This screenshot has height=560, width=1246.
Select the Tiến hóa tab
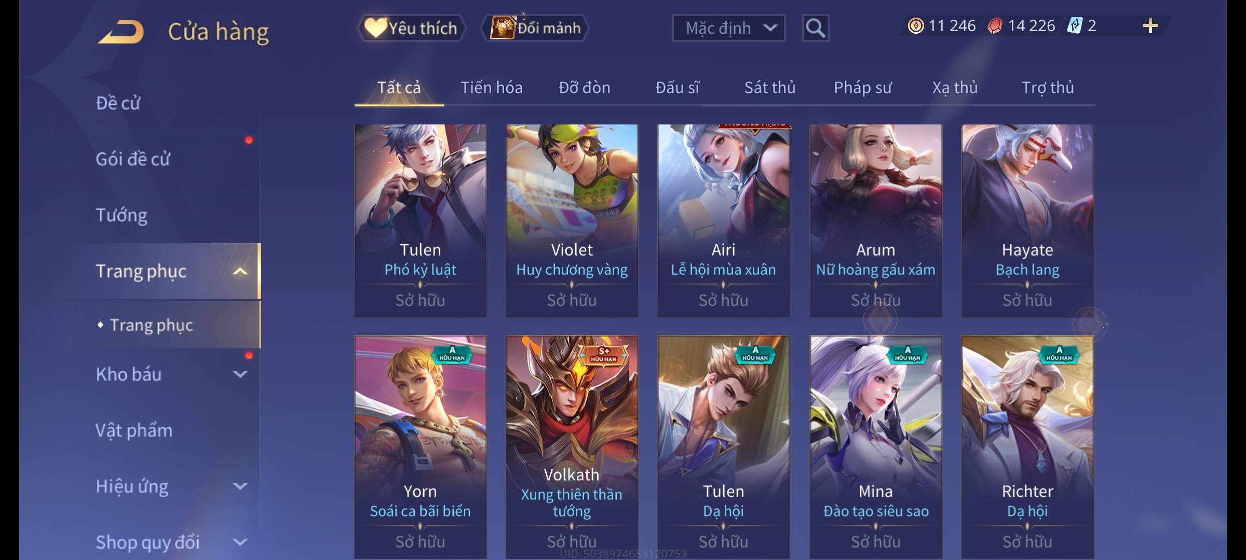(492, 88)
